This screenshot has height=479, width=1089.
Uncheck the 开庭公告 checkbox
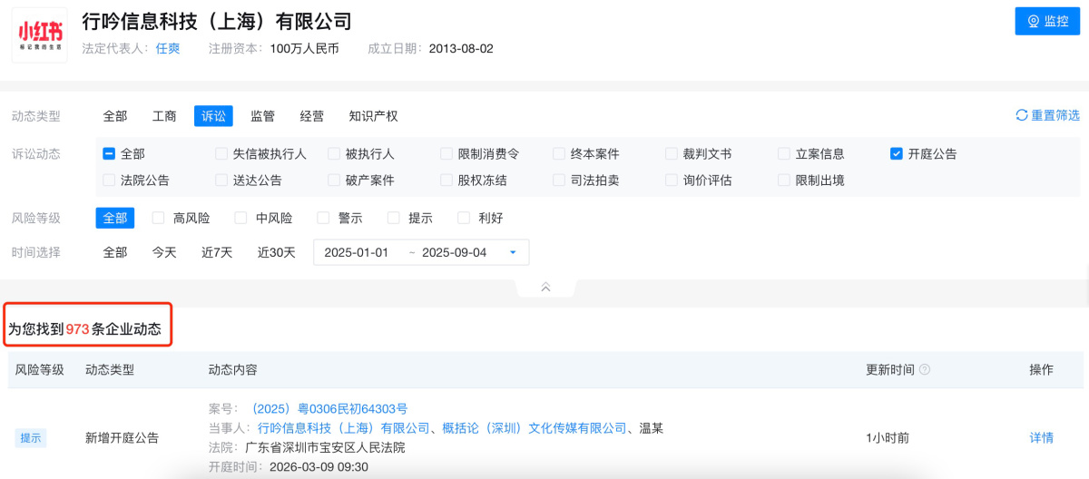897,154
